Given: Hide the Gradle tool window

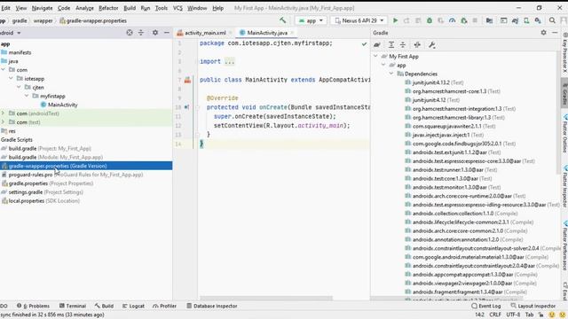Looking at the screenshot, I should [555, 33].
